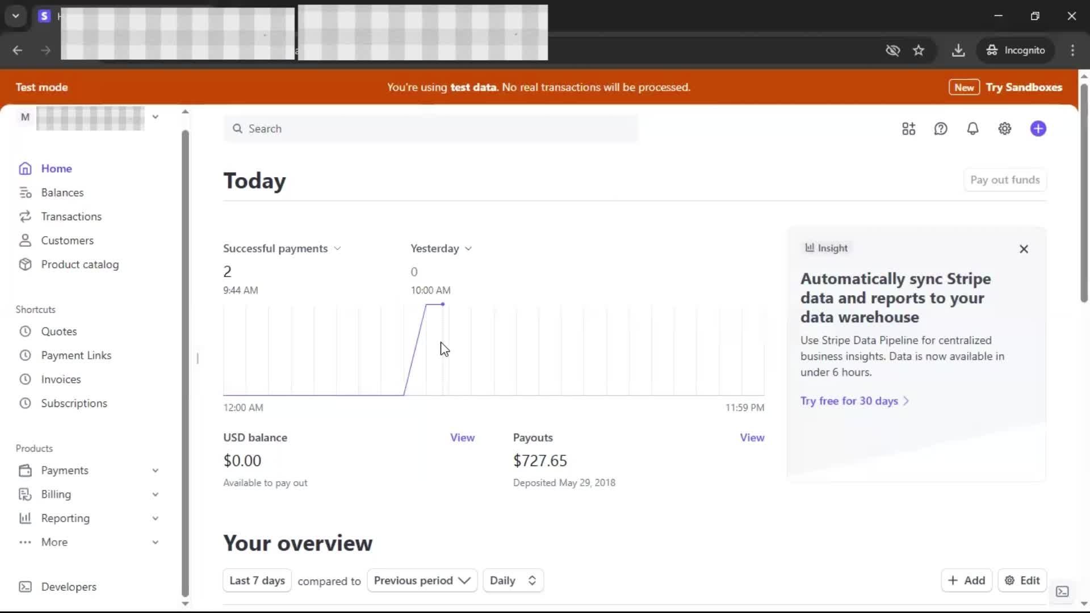Open the apps grid icon
Image resolution: width=1090 pixels, height=613 pixels.
(908, 129)
